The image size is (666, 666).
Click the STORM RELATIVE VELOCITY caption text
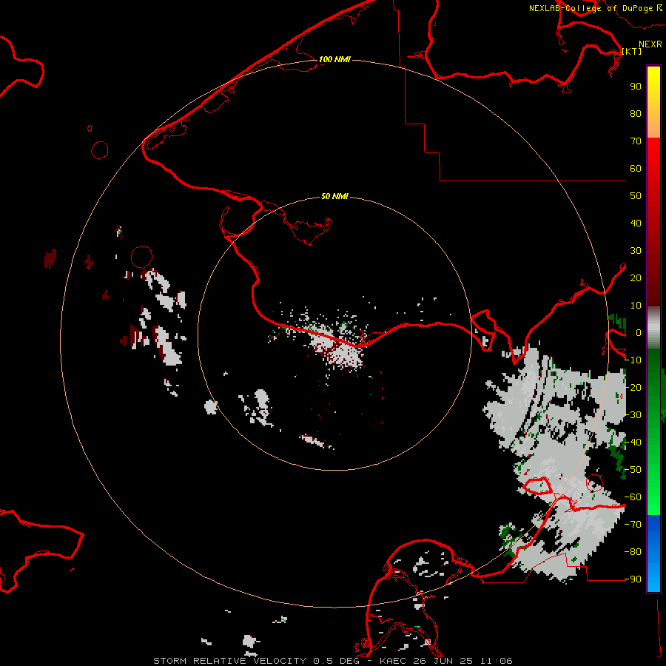229,661
